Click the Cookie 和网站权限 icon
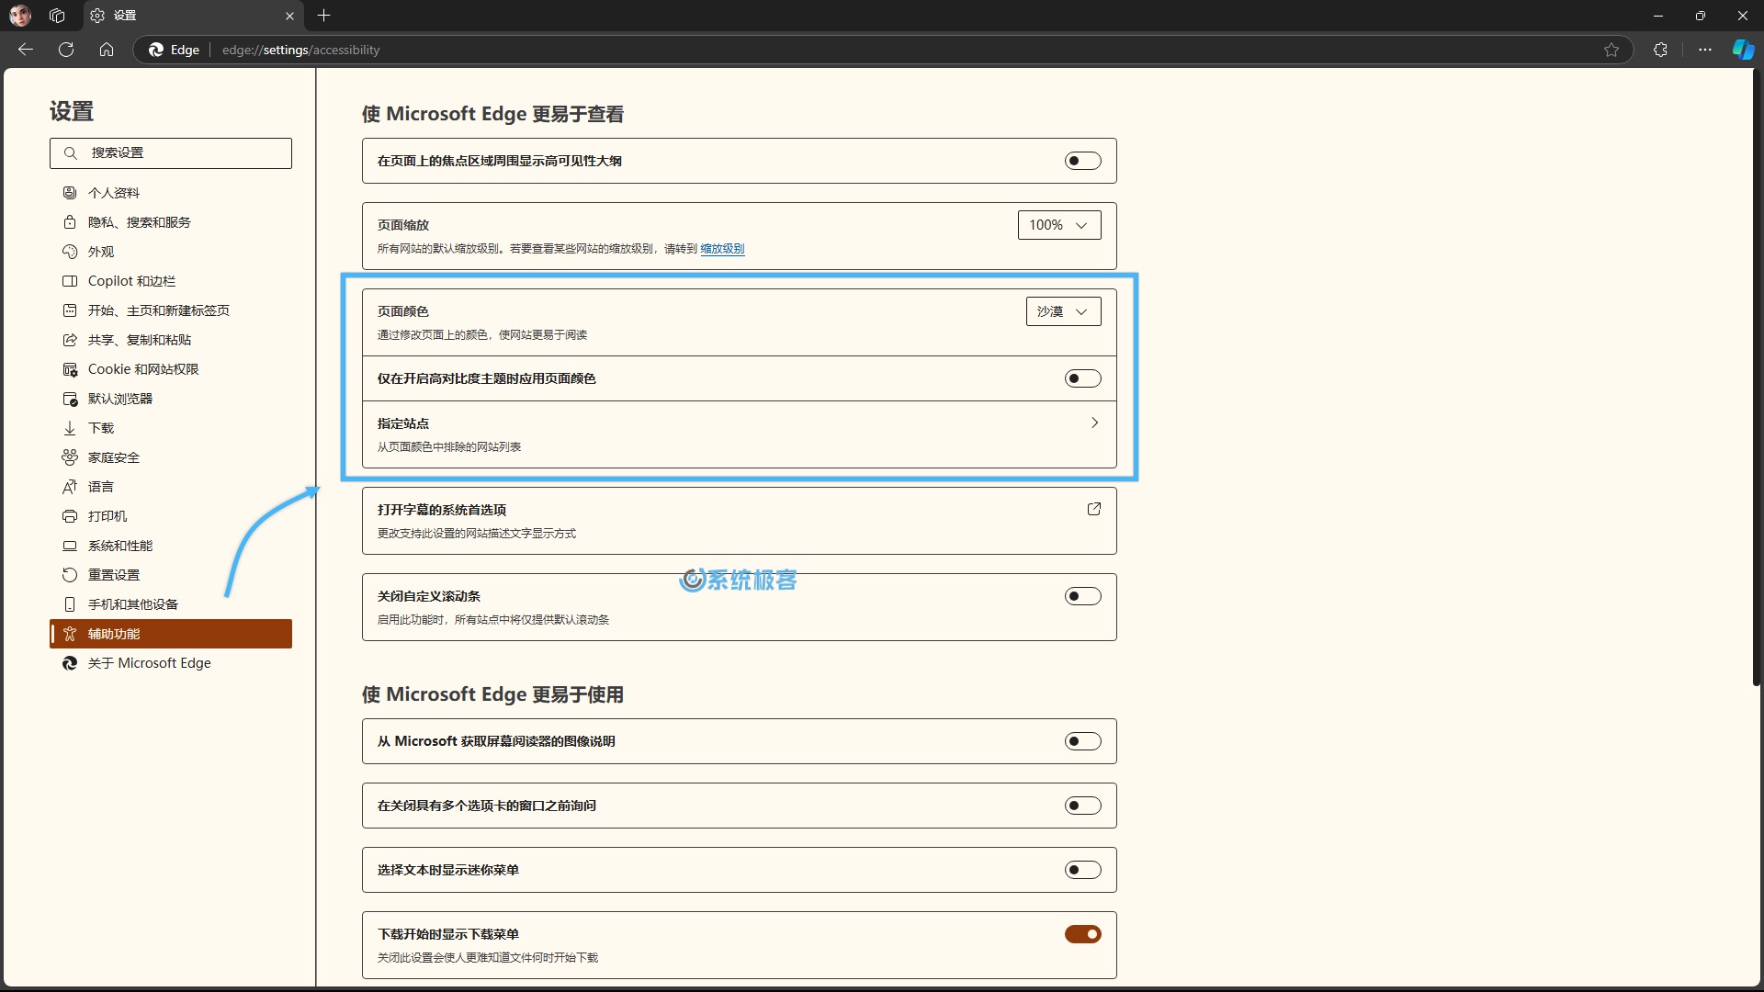Image resolution: width=1764 pixels, height=992 pixels. (70, 369)
